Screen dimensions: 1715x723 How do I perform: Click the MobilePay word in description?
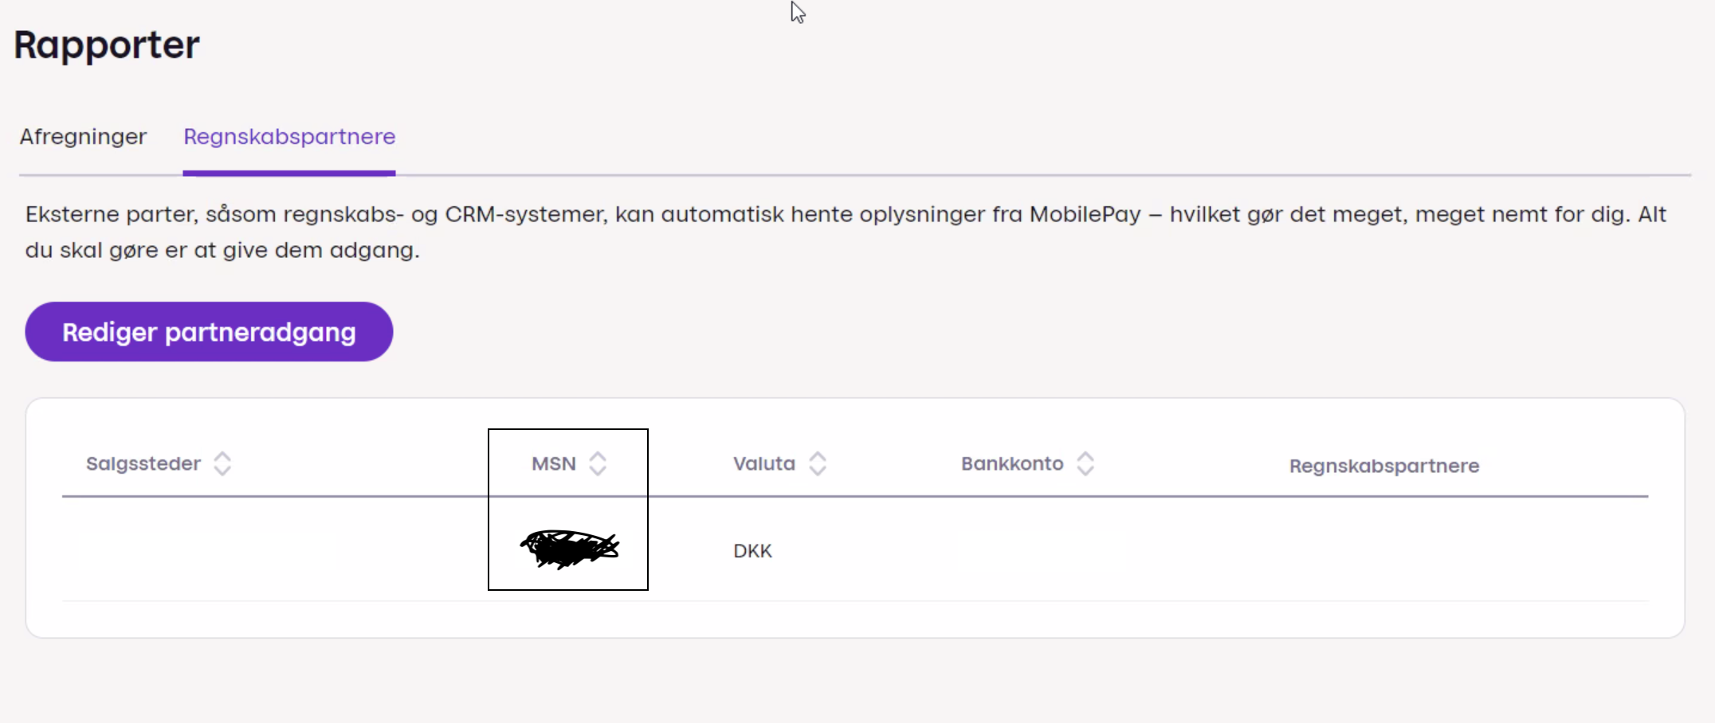tap(1085, 215)
